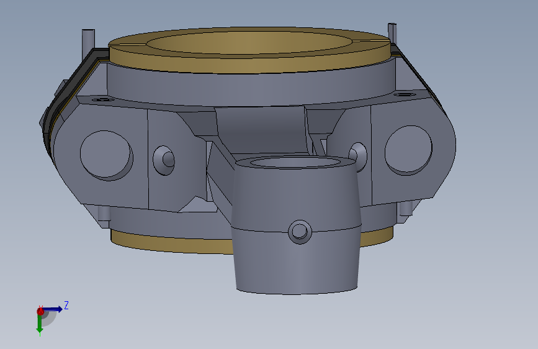Select the large circular face on right lug
Image resolution: width=538 pixels, height=349 pixels.
pyautogui.click(x=408, y=150)
